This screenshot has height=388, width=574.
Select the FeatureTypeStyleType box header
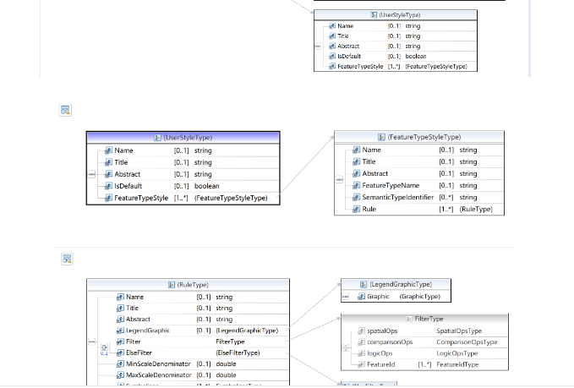419,137
